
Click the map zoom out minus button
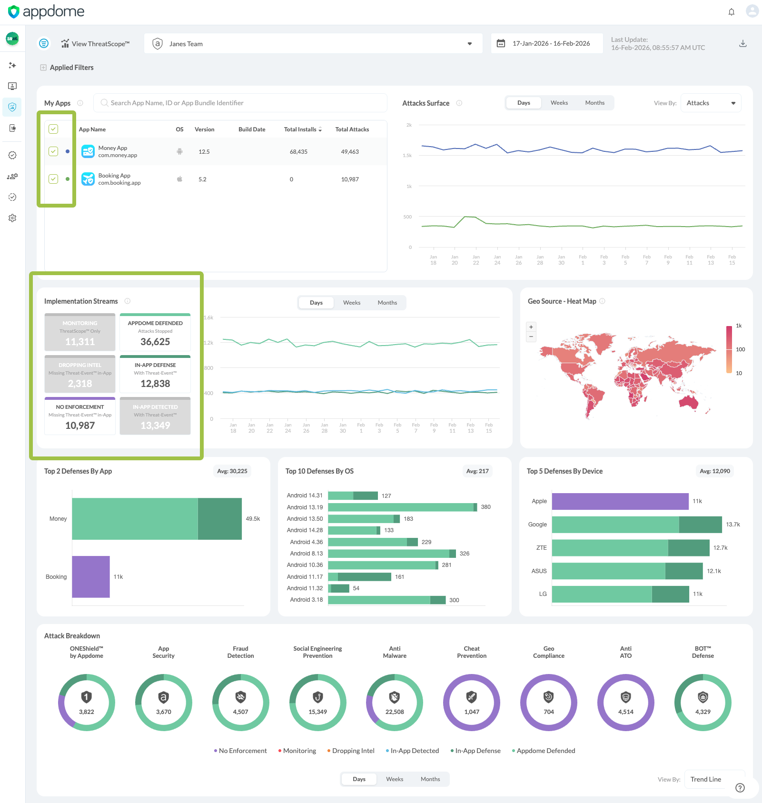[531, 337]
